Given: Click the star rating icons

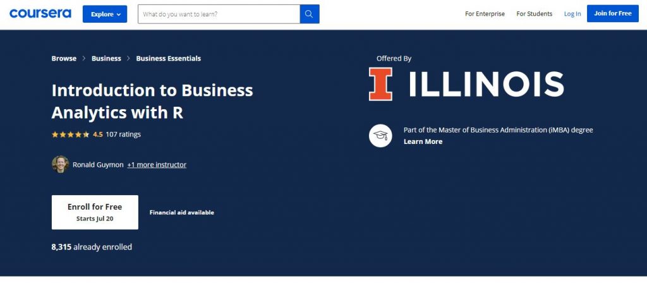Looking at the screenshot, I should point(70,134).
